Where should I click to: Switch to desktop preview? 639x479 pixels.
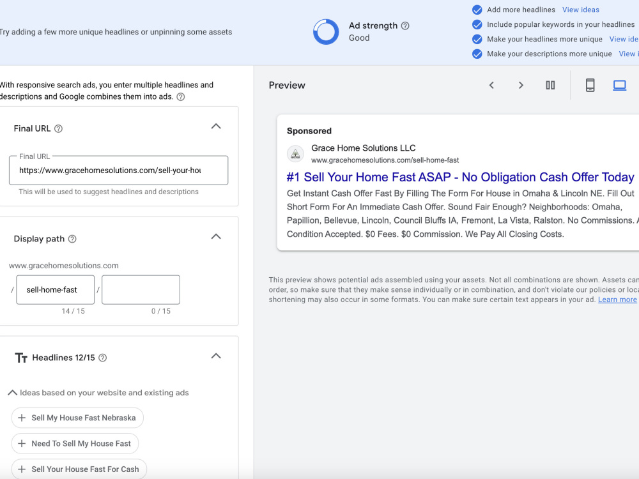pos(619,85)
